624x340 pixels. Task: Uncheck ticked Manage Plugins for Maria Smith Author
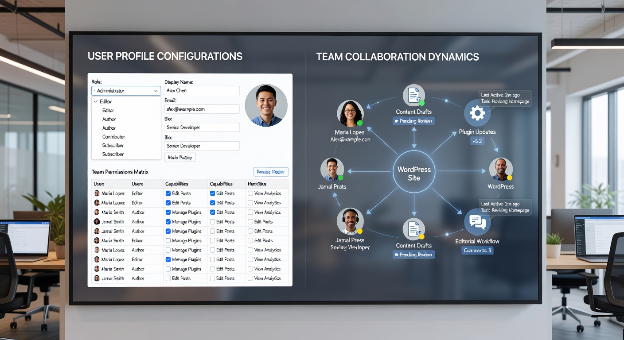168,212
